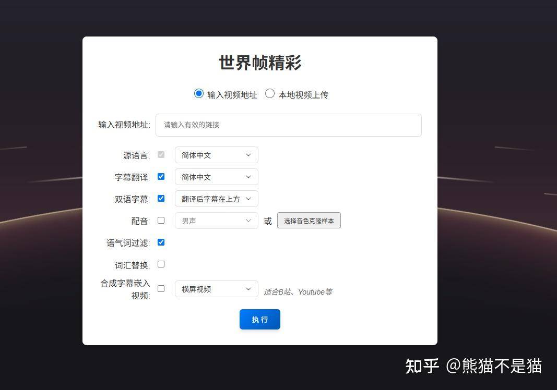The height and width of the screenshot is (390, 557).
Task: Click the 适合B站、Youtube等 hint text
Action: tap(298, 291)
